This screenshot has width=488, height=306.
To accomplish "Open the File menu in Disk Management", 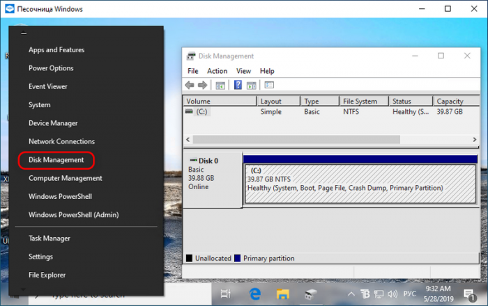I will (193, 71).
